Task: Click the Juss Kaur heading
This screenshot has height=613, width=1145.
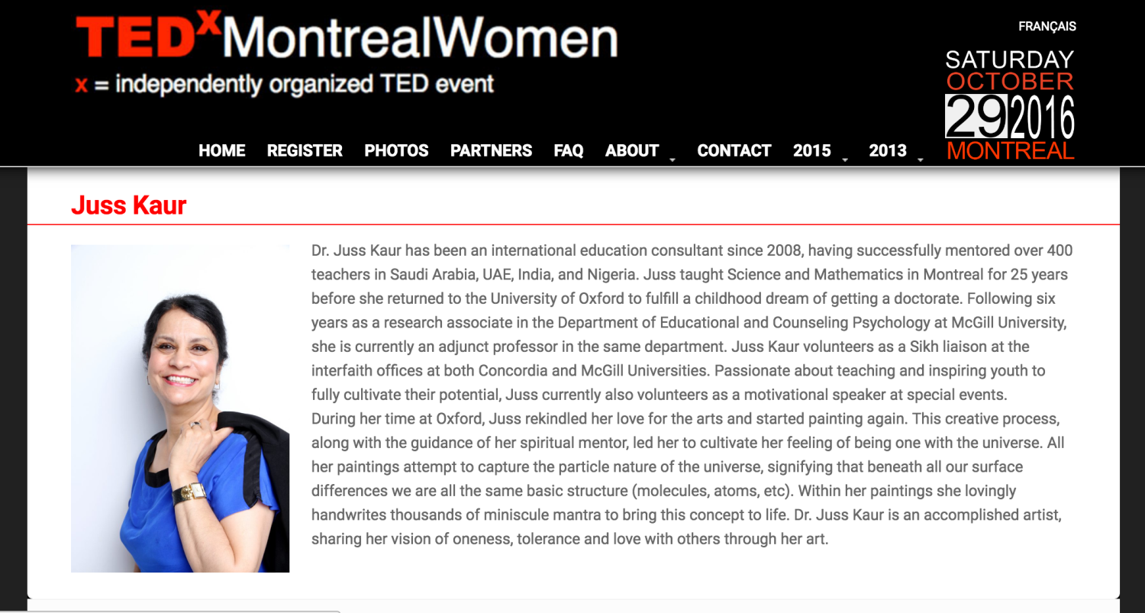Action: tap(129, 205)
